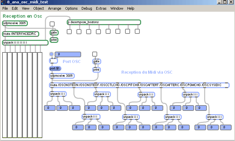Click the patch icon in the title bar
The height and width of the screenshot is (141, 235).
coord(3,2)
